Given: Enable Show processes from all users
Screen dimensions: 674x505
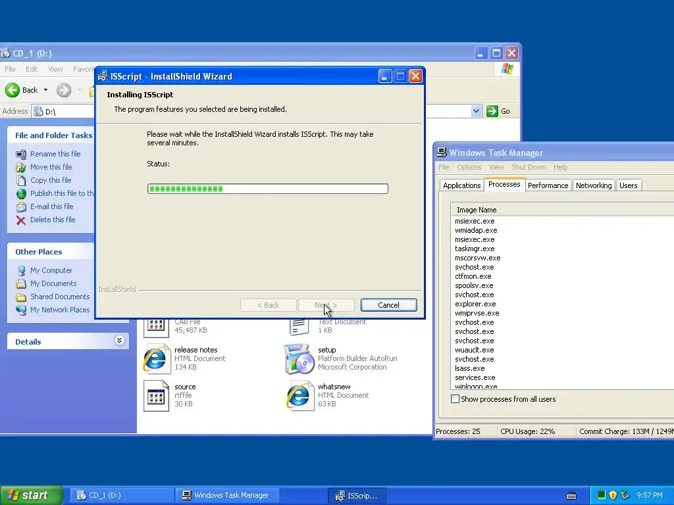Looking at the screenshot, I should [x=455, y=399].
